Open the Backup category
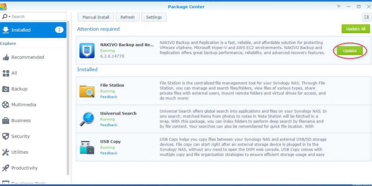The width and height of the screenshot is (372, 186). (x=19, y=89)
